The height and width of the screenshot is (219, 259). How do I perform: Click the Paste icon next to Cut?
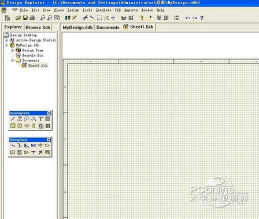click(x=92, y=18)
